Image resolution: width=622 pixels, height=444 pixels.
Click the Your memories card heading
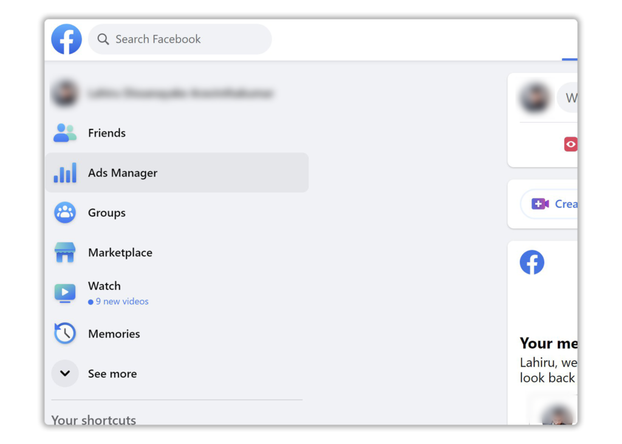pyautogui.click(x=549, y=343)
